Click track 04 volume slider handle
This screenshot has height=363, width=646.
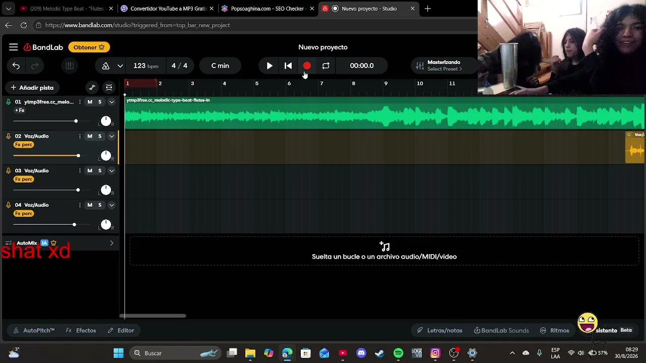[x=74, y=224]
